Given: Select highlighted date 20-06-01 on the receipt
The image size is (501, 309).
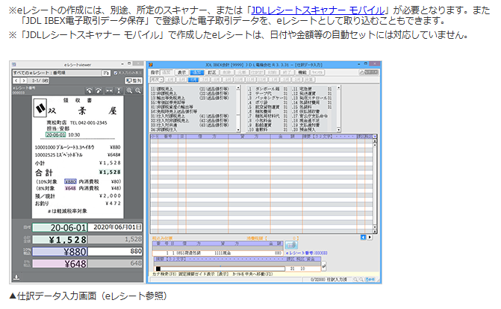Looking at the screenshot, I should (55, 135).
